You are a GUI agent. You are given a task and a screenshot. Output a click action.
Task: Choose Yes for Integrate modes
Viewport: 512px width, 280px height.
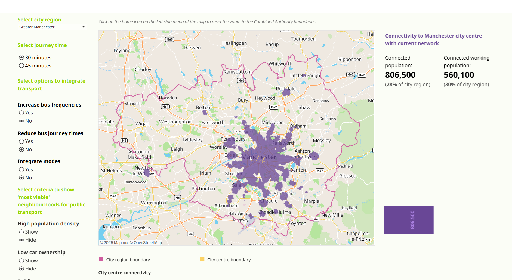[21, 170]
